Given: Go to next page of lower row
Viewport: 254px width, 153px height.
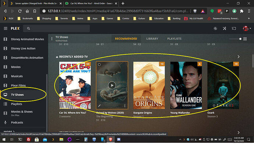Looking at the screenshot, I should (239, 132).
